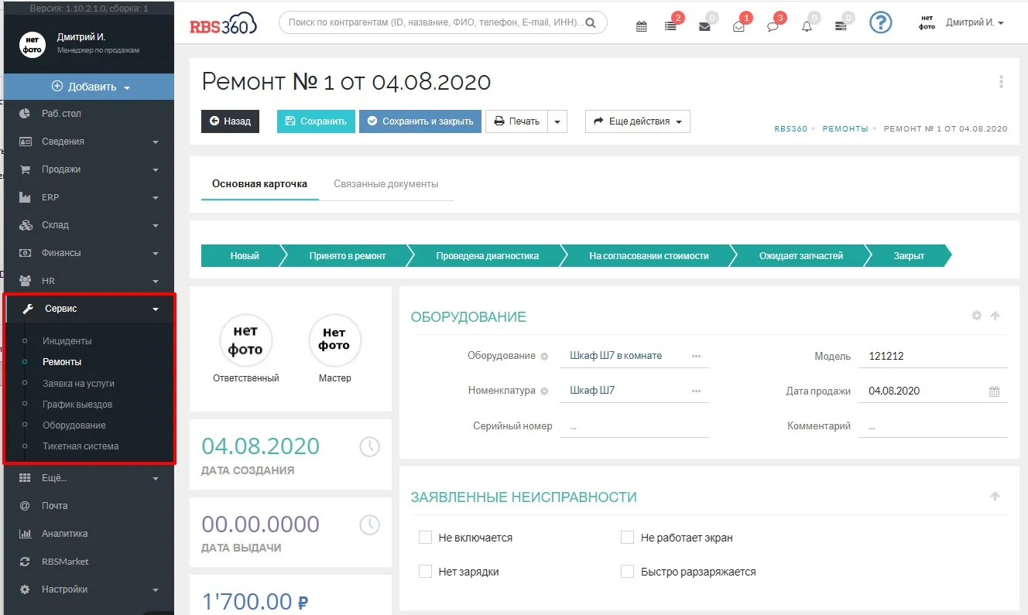1028x615 pixels.
Task: Open the task list icon with badge 2
Action: [x=670, y=26]
